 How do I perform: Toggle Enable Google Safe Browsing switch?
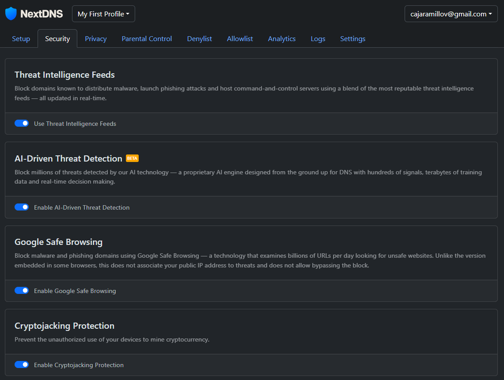tap(22, 291)
